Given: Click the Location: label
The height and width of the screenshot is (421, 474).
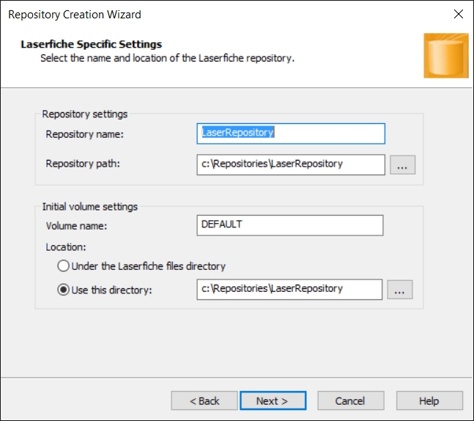Looking at the screenshot, I should click(x=66, y=247).
